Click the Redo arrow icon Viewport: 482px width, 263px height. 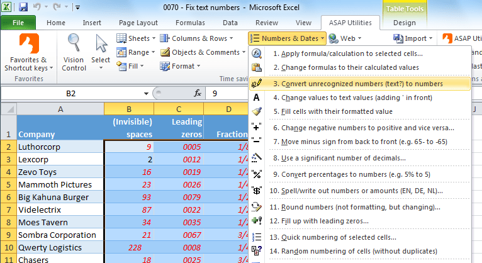click(x=57, y=7)
